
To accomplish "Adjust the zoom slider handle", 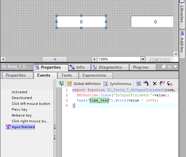I will pos(156,59).
